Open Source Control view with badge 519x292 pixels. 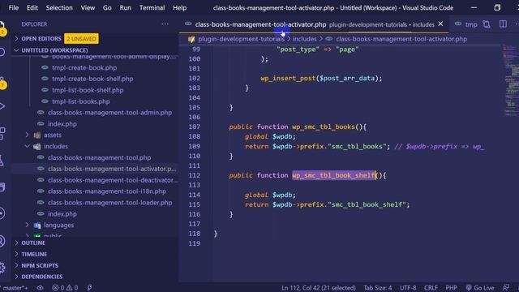(2, 83)
